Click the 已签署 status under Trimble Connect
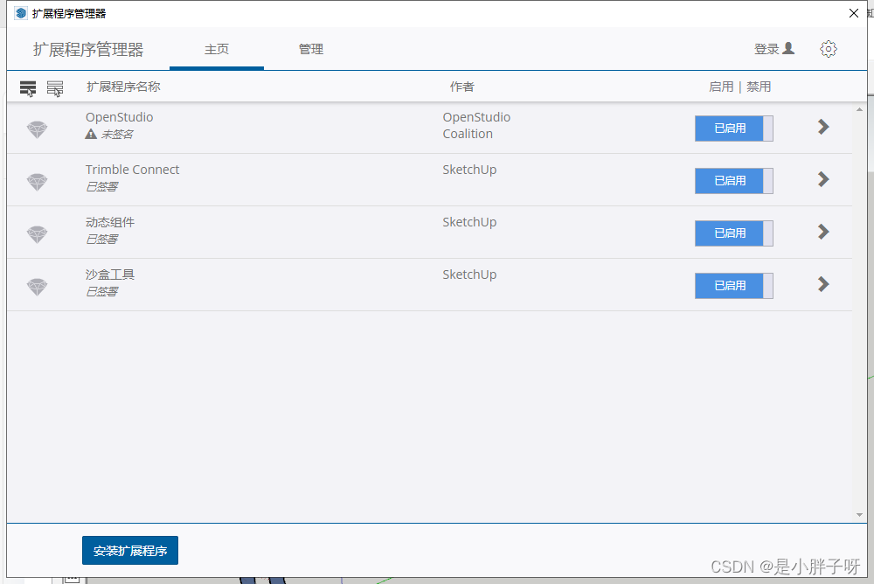874x584 pixels. (101, 187)
